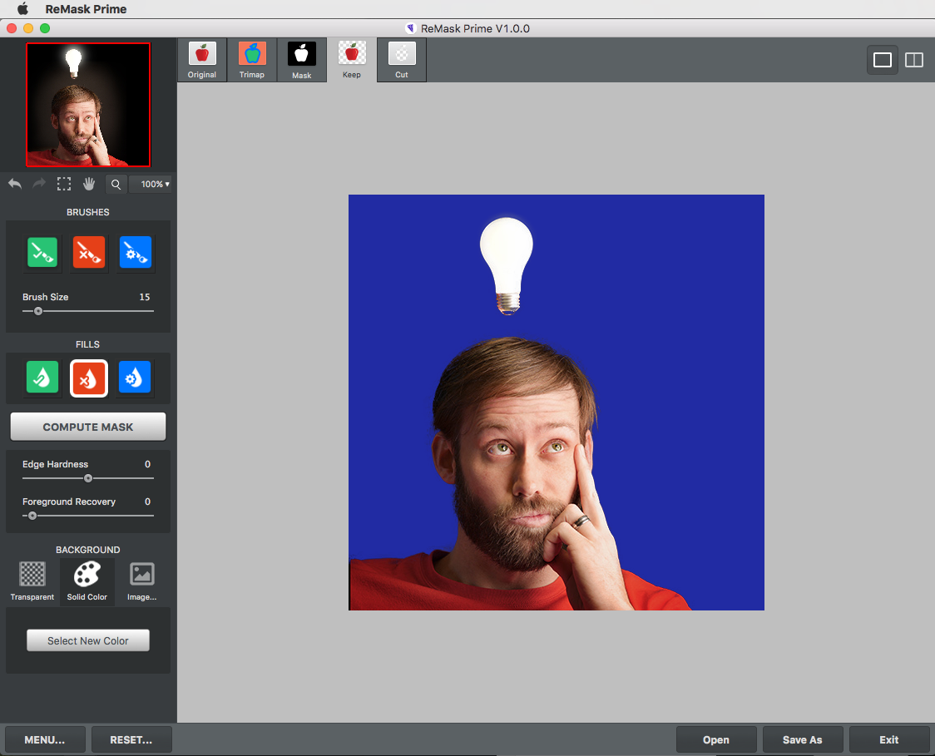This screenshot has width=935, height=756.
Task: Switch to the Trimap view tab
Action: pos(252,61)
